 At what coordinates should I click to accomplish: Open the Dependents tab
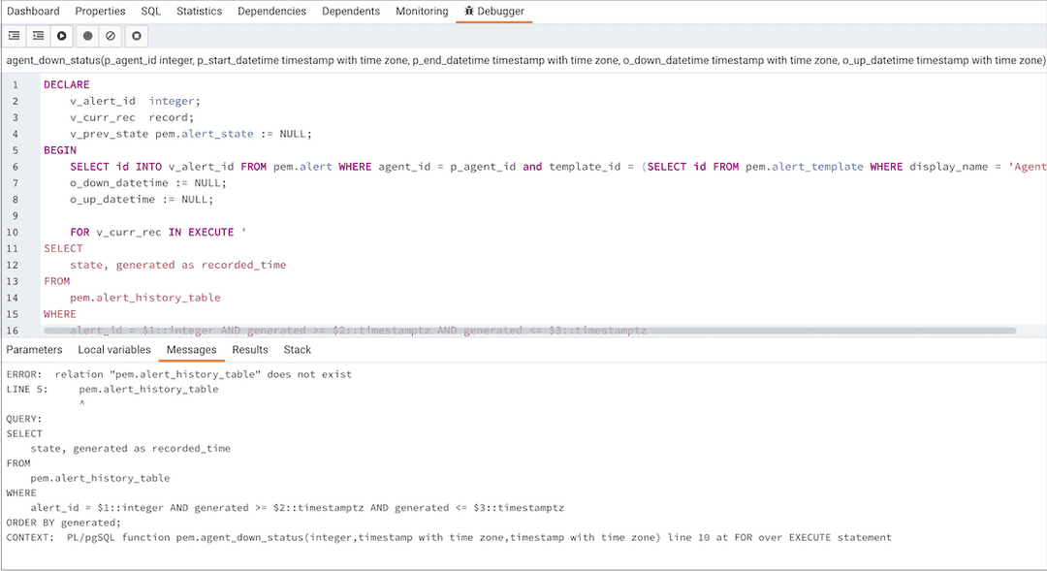(x=351, y=12)
